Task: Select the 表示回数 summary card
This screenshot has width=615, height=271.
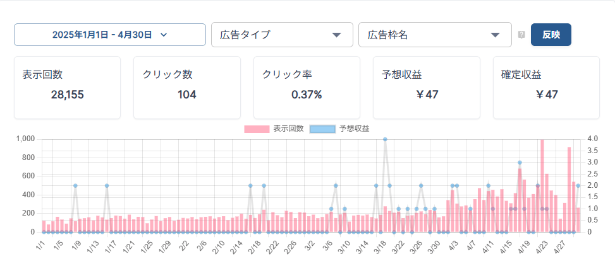Action: [x=67, y=88]
